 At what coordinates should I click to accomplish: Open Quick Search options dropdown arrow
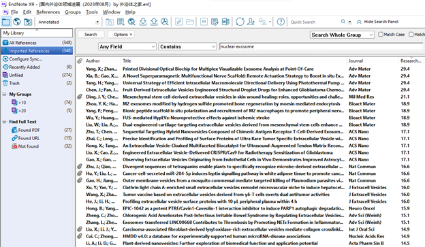tap(349, 22)
